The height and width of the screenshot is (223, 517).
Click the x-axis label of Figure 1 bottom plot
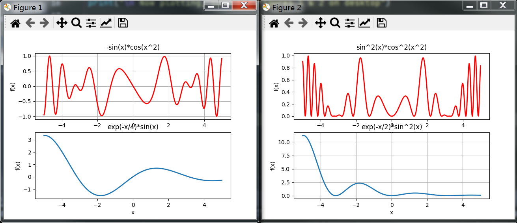pos(133,212)
